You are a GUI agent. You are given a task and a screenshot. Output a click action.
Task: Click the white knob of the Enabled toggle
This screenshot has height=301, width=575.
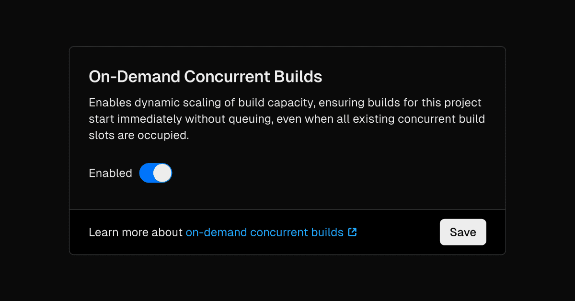coord(162,173)
